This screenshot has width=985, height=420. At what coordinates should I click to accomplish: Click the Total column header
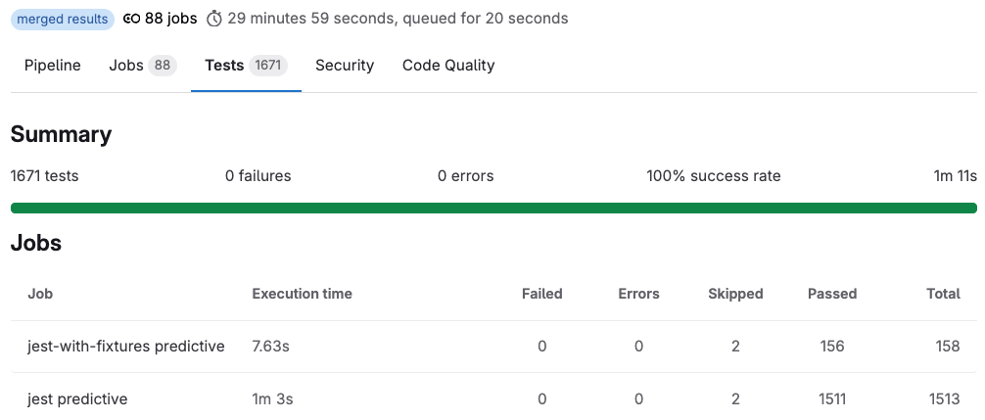943,294
